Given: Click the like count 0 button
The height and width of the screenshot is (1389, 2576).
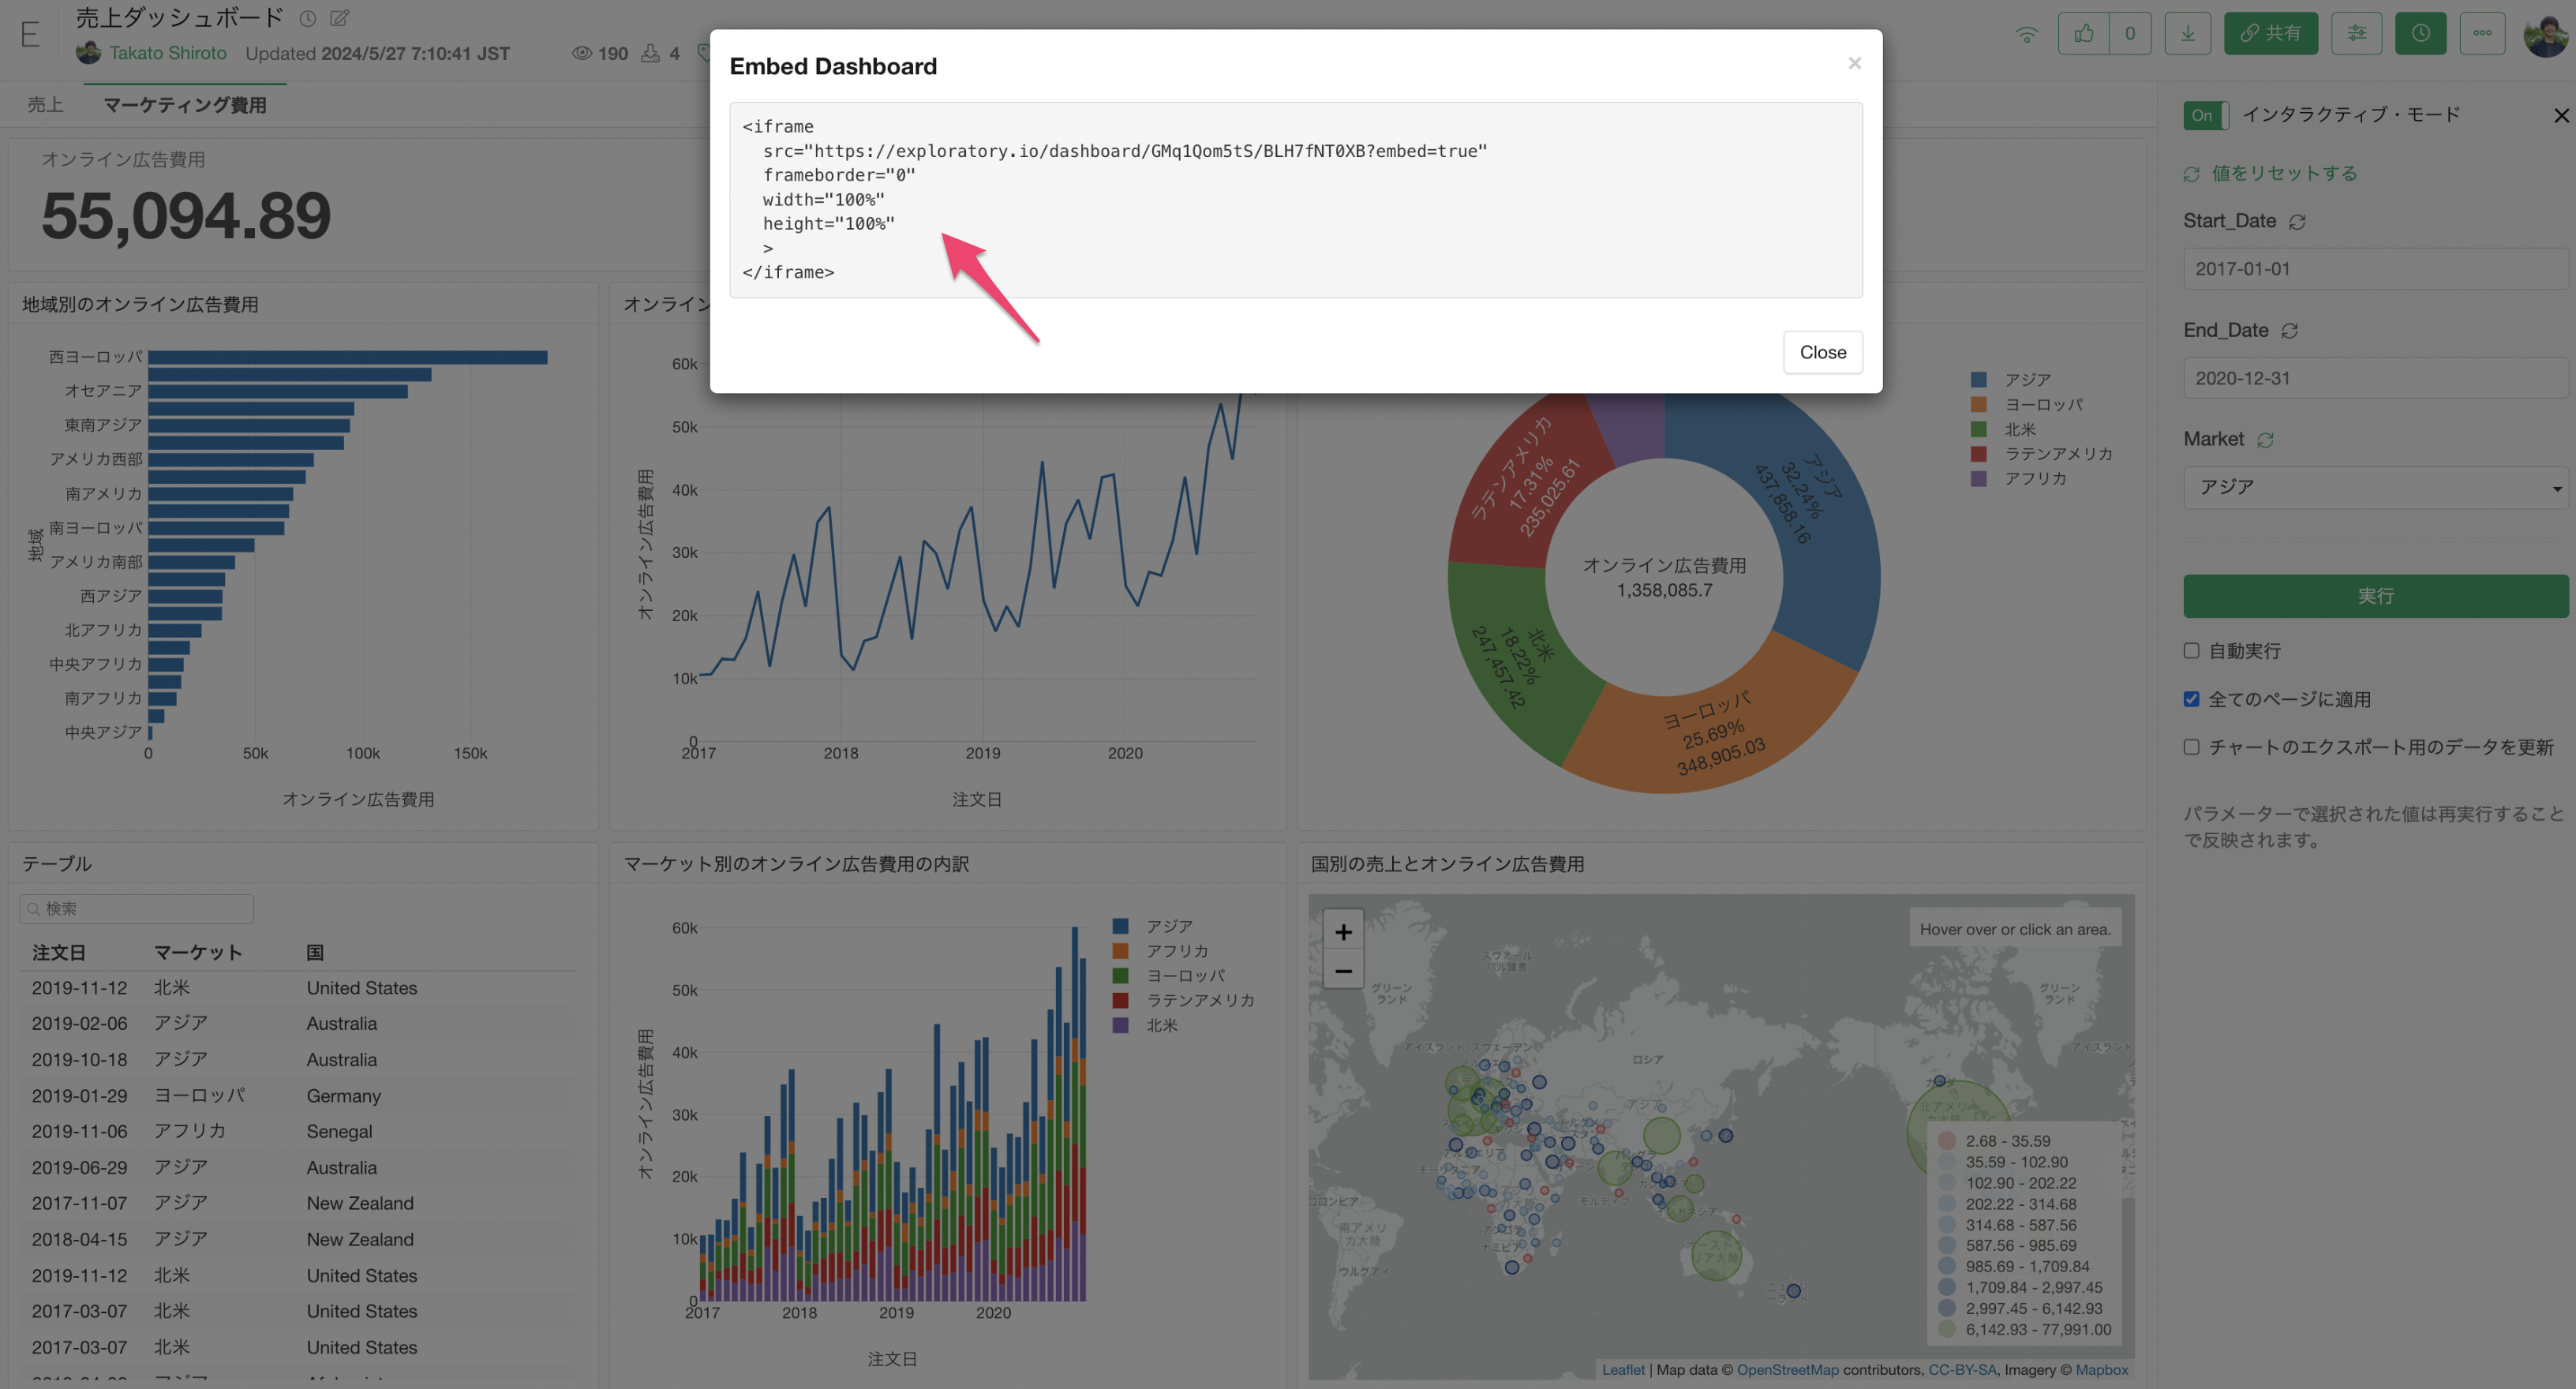Looking at the screenshot, I should [2130, 33].
